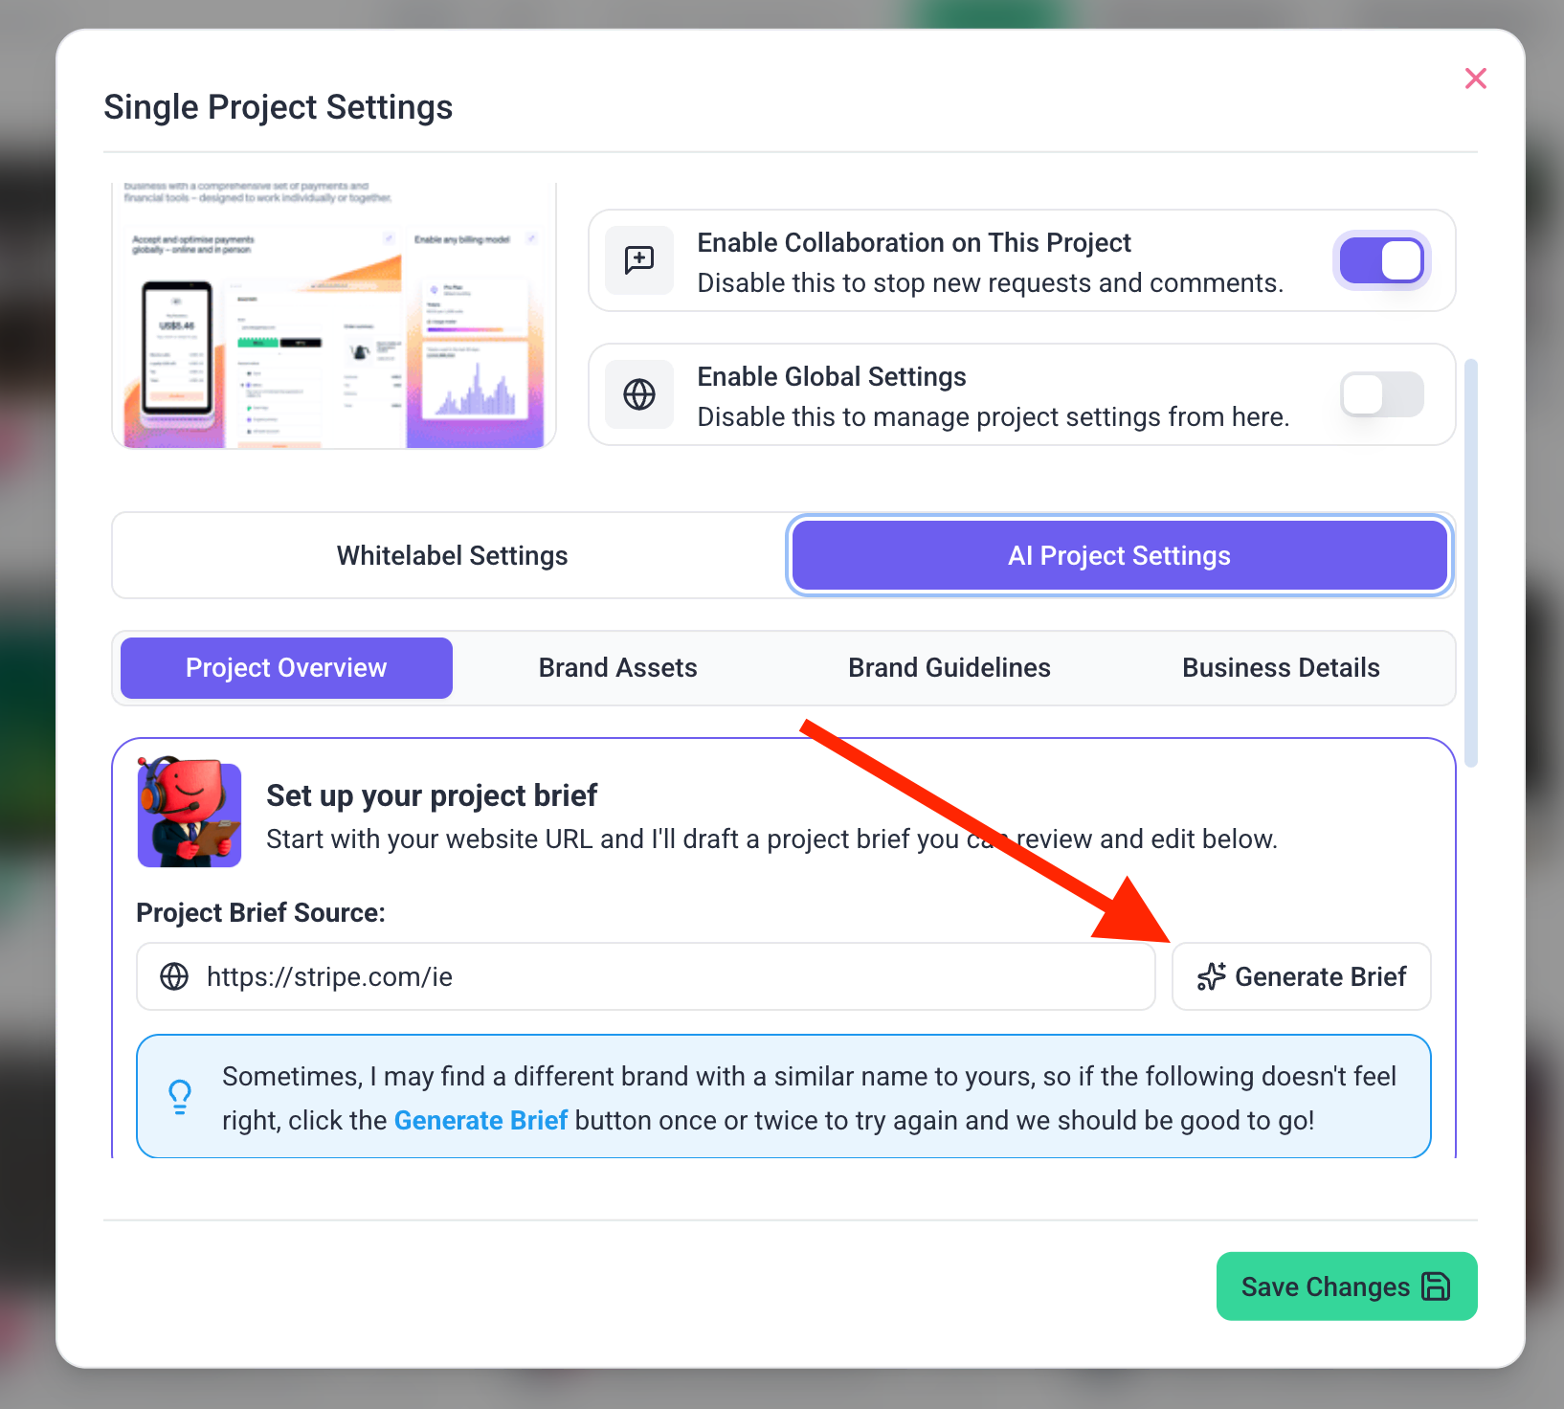
Task: Click the red mascot avatar image
Action: (190, 812)
